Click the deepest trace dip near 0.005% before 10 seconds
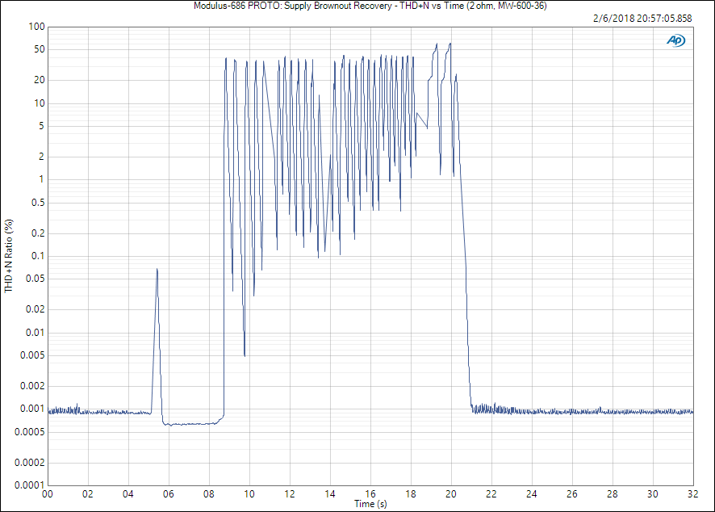The height and width of the screenshot is (512, 715). (x=245, y=355)
